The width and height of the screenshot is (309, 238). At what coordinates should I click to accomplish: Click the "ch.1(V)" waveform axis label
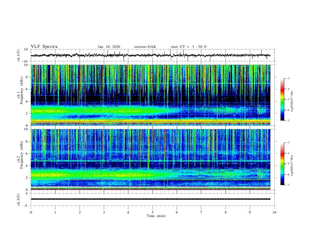(x=19, y=55)
